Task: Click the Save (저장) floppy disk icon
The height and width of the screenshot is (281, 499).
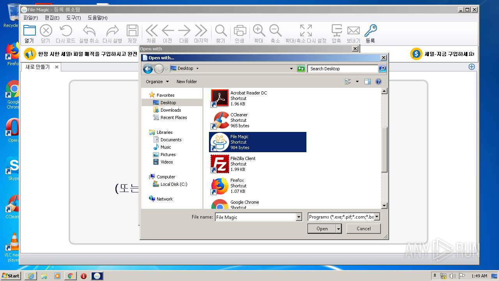Action: tap(133, 30)
